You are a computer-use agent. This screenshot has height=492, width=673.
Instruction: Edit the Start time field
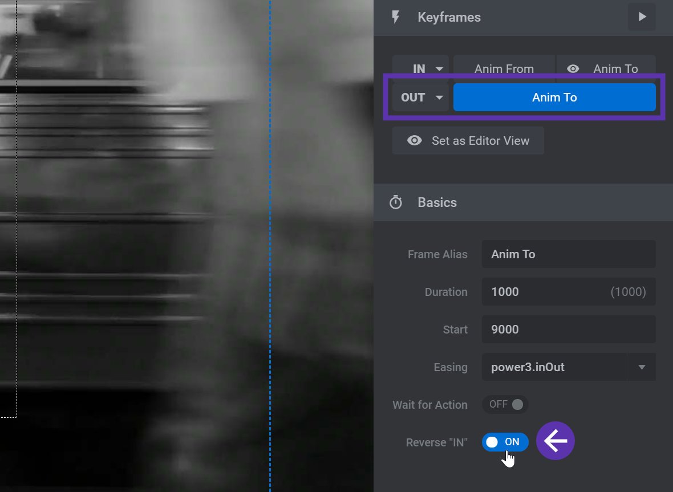click(x=569, y=330)
